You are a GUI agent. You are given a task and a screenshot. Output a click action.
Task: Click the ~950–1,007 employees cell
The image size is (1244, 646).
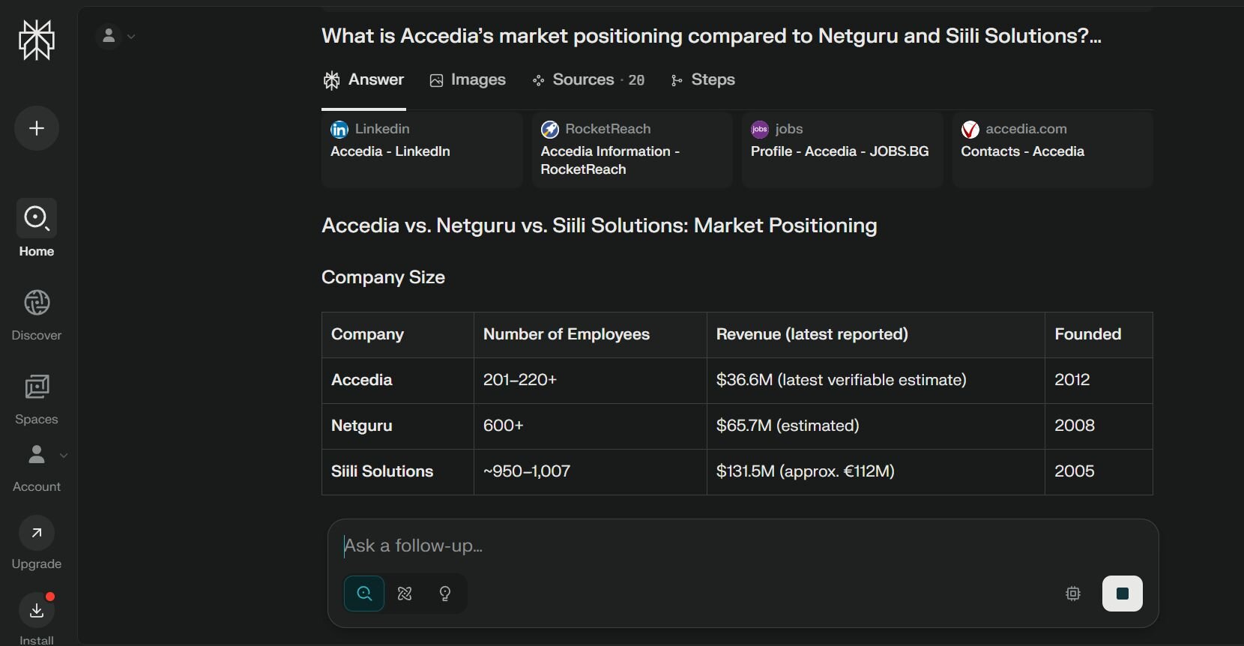coord(591,471)
